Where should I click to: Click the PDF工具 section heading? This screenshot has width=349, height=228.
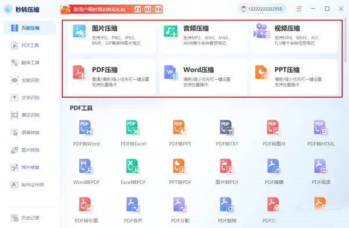tap(81, 108)
